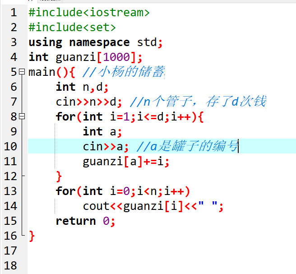Click on the #include<set> directive
This screenshot has width=296, height=274.
72,28
